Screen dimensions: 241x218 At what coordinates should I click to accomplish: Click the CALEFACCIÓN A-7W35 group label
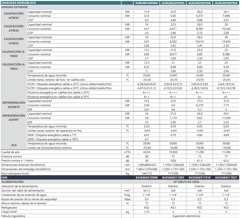point(14,54)
